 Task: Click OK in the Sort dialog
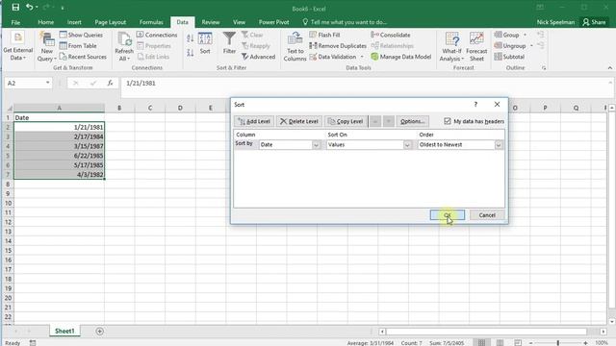[448, 215]
